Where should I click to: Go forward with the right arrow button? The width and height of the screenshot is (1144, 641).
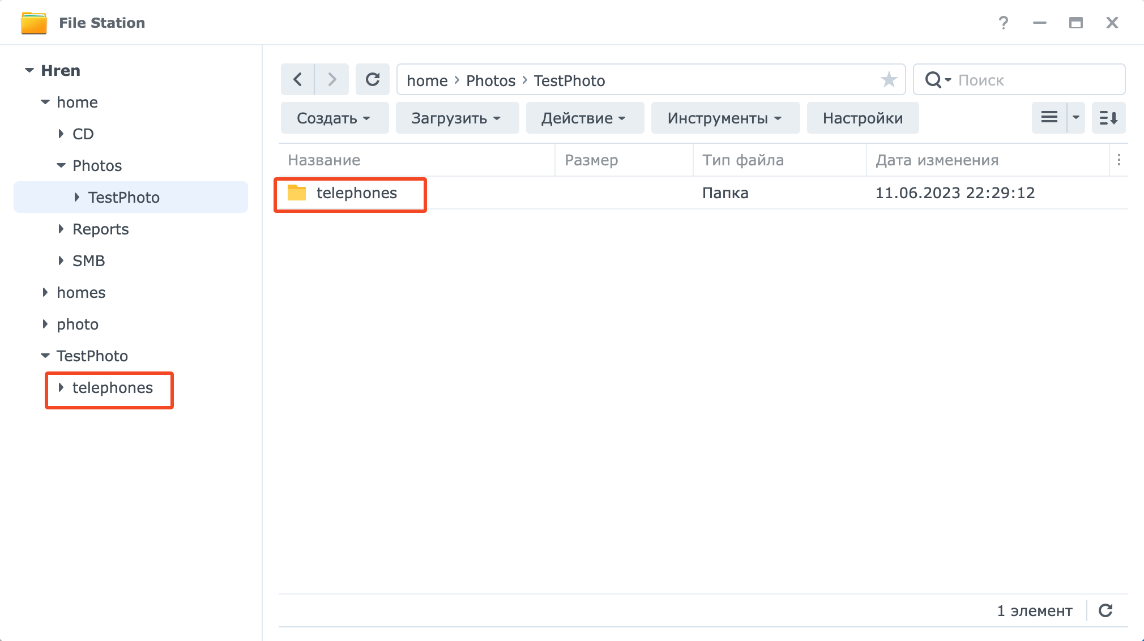click(332, 79)
